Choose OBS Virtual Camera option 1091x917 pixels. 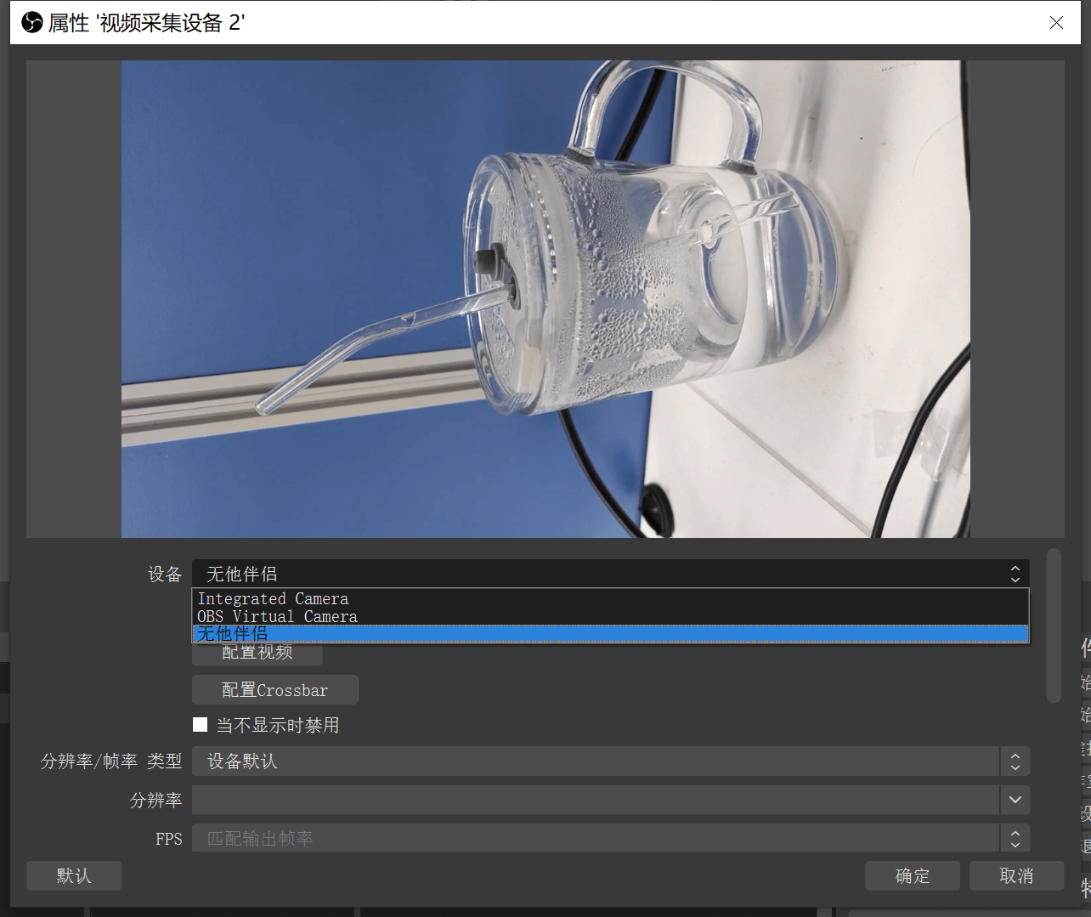(x=610, y=616)
